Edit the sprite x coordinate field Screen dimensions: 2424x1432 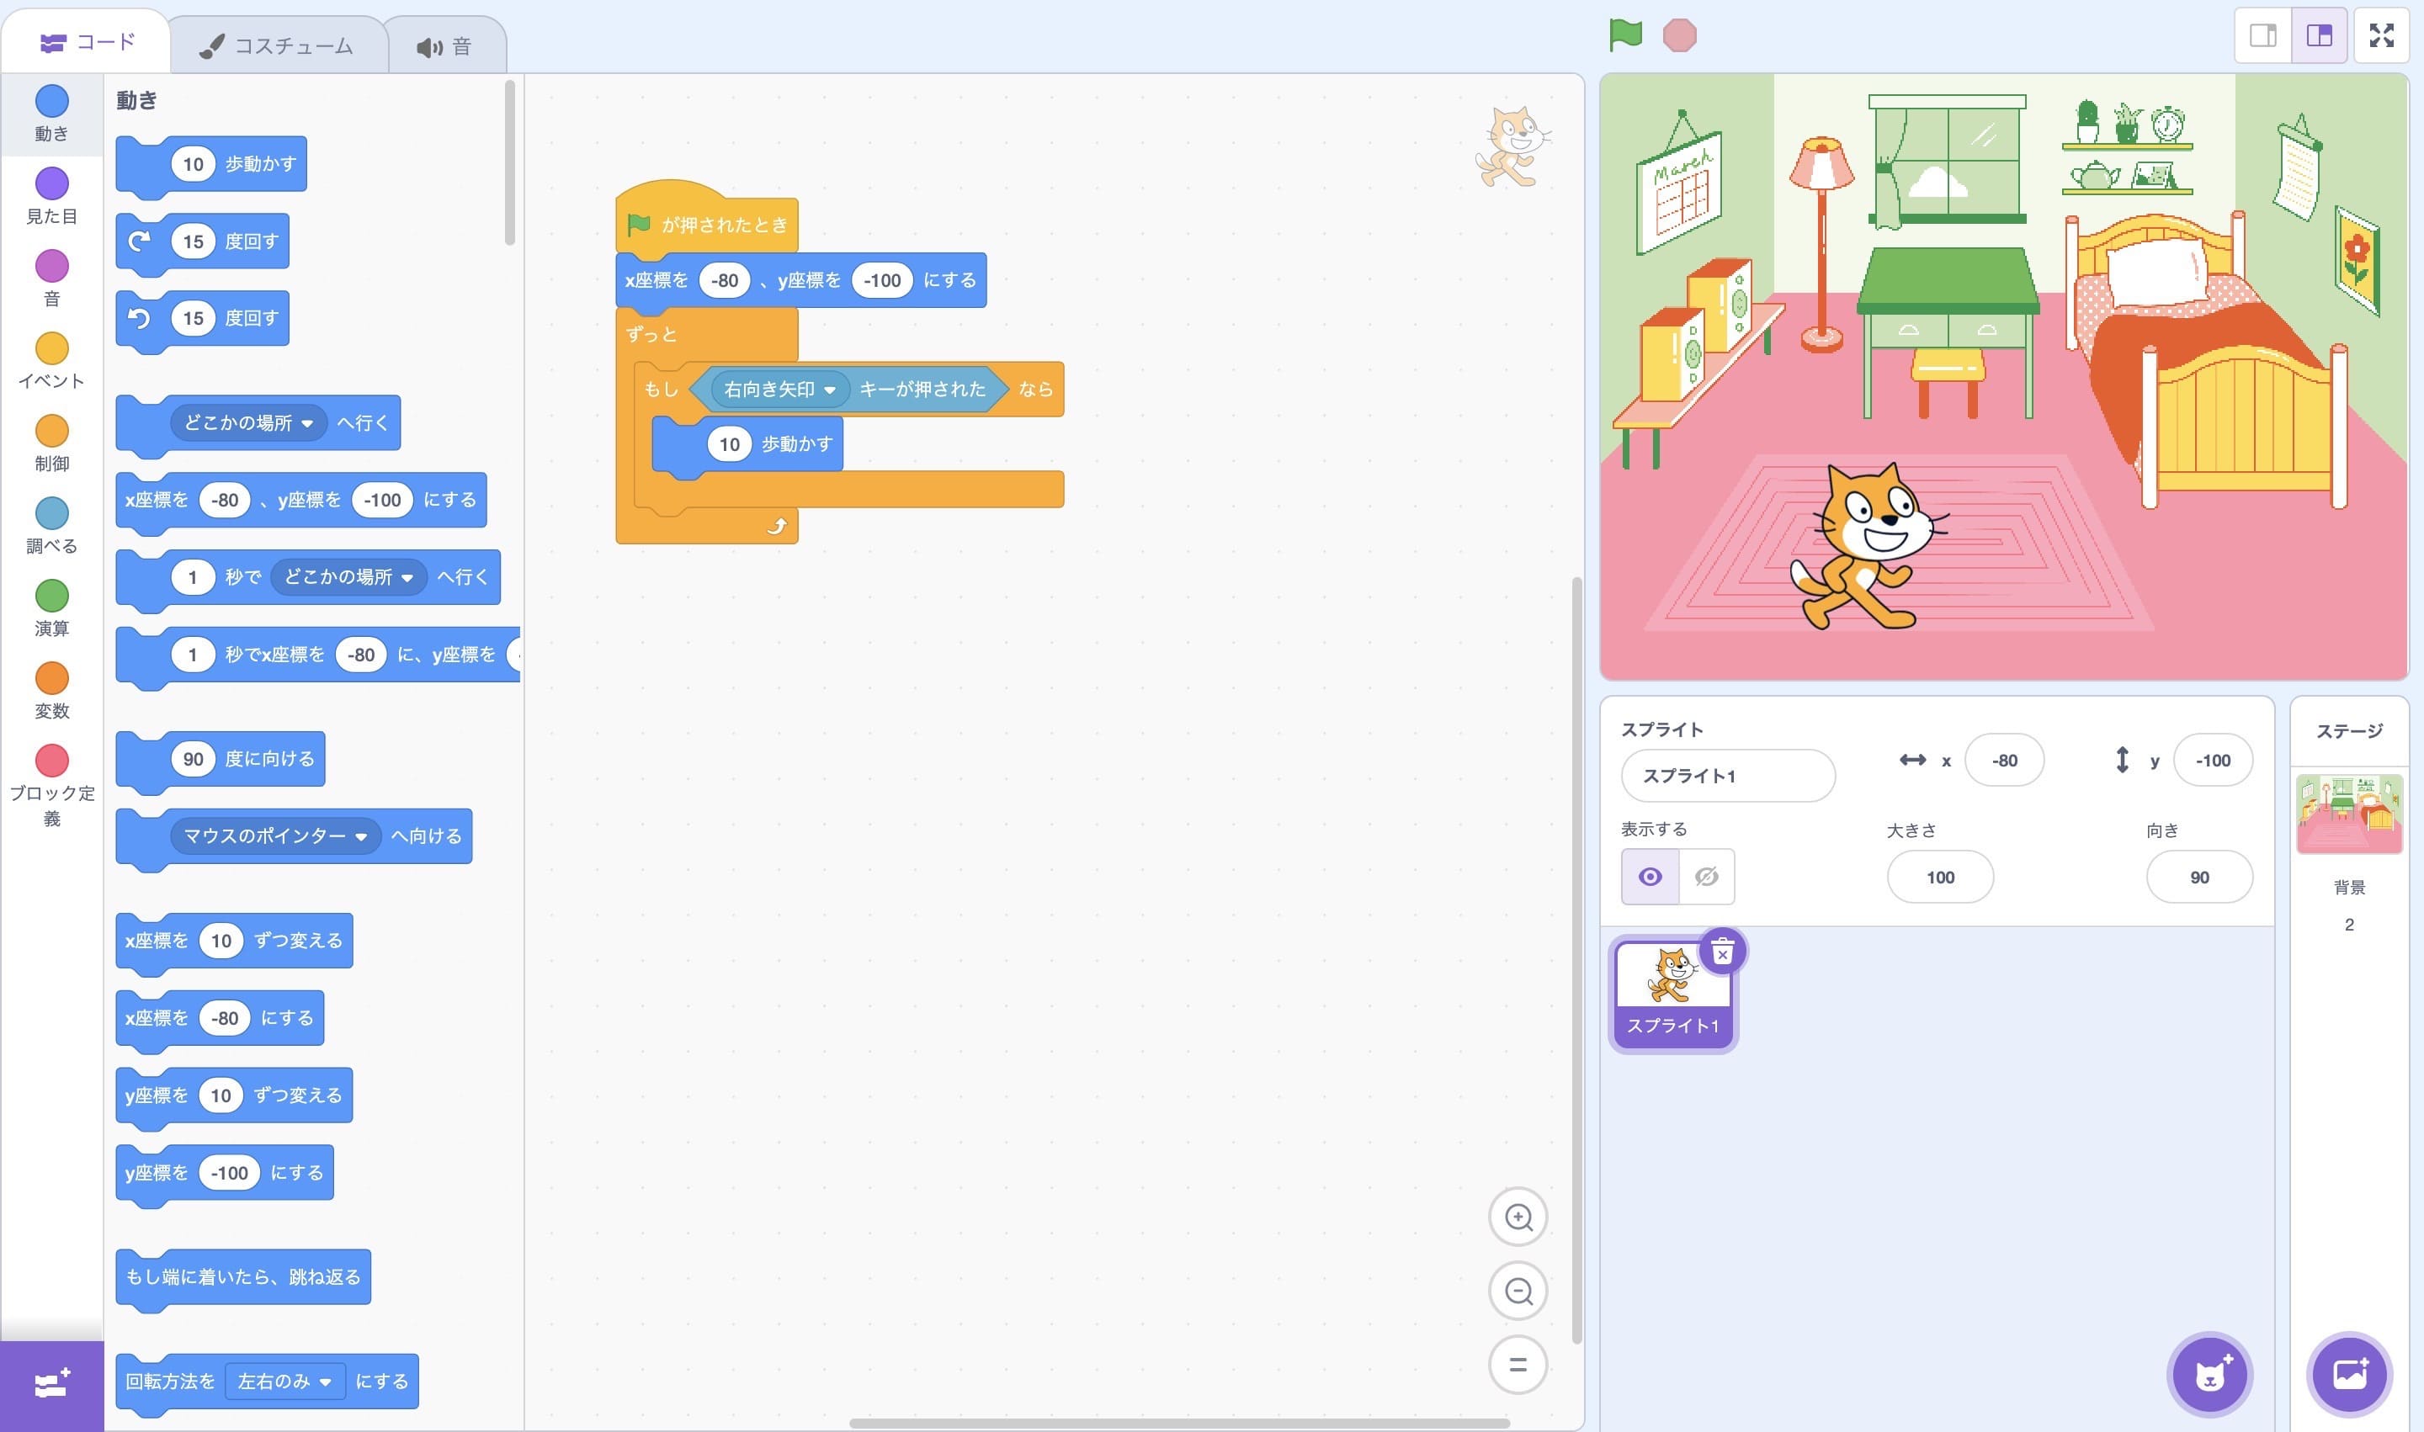(x=2004, y=761)
